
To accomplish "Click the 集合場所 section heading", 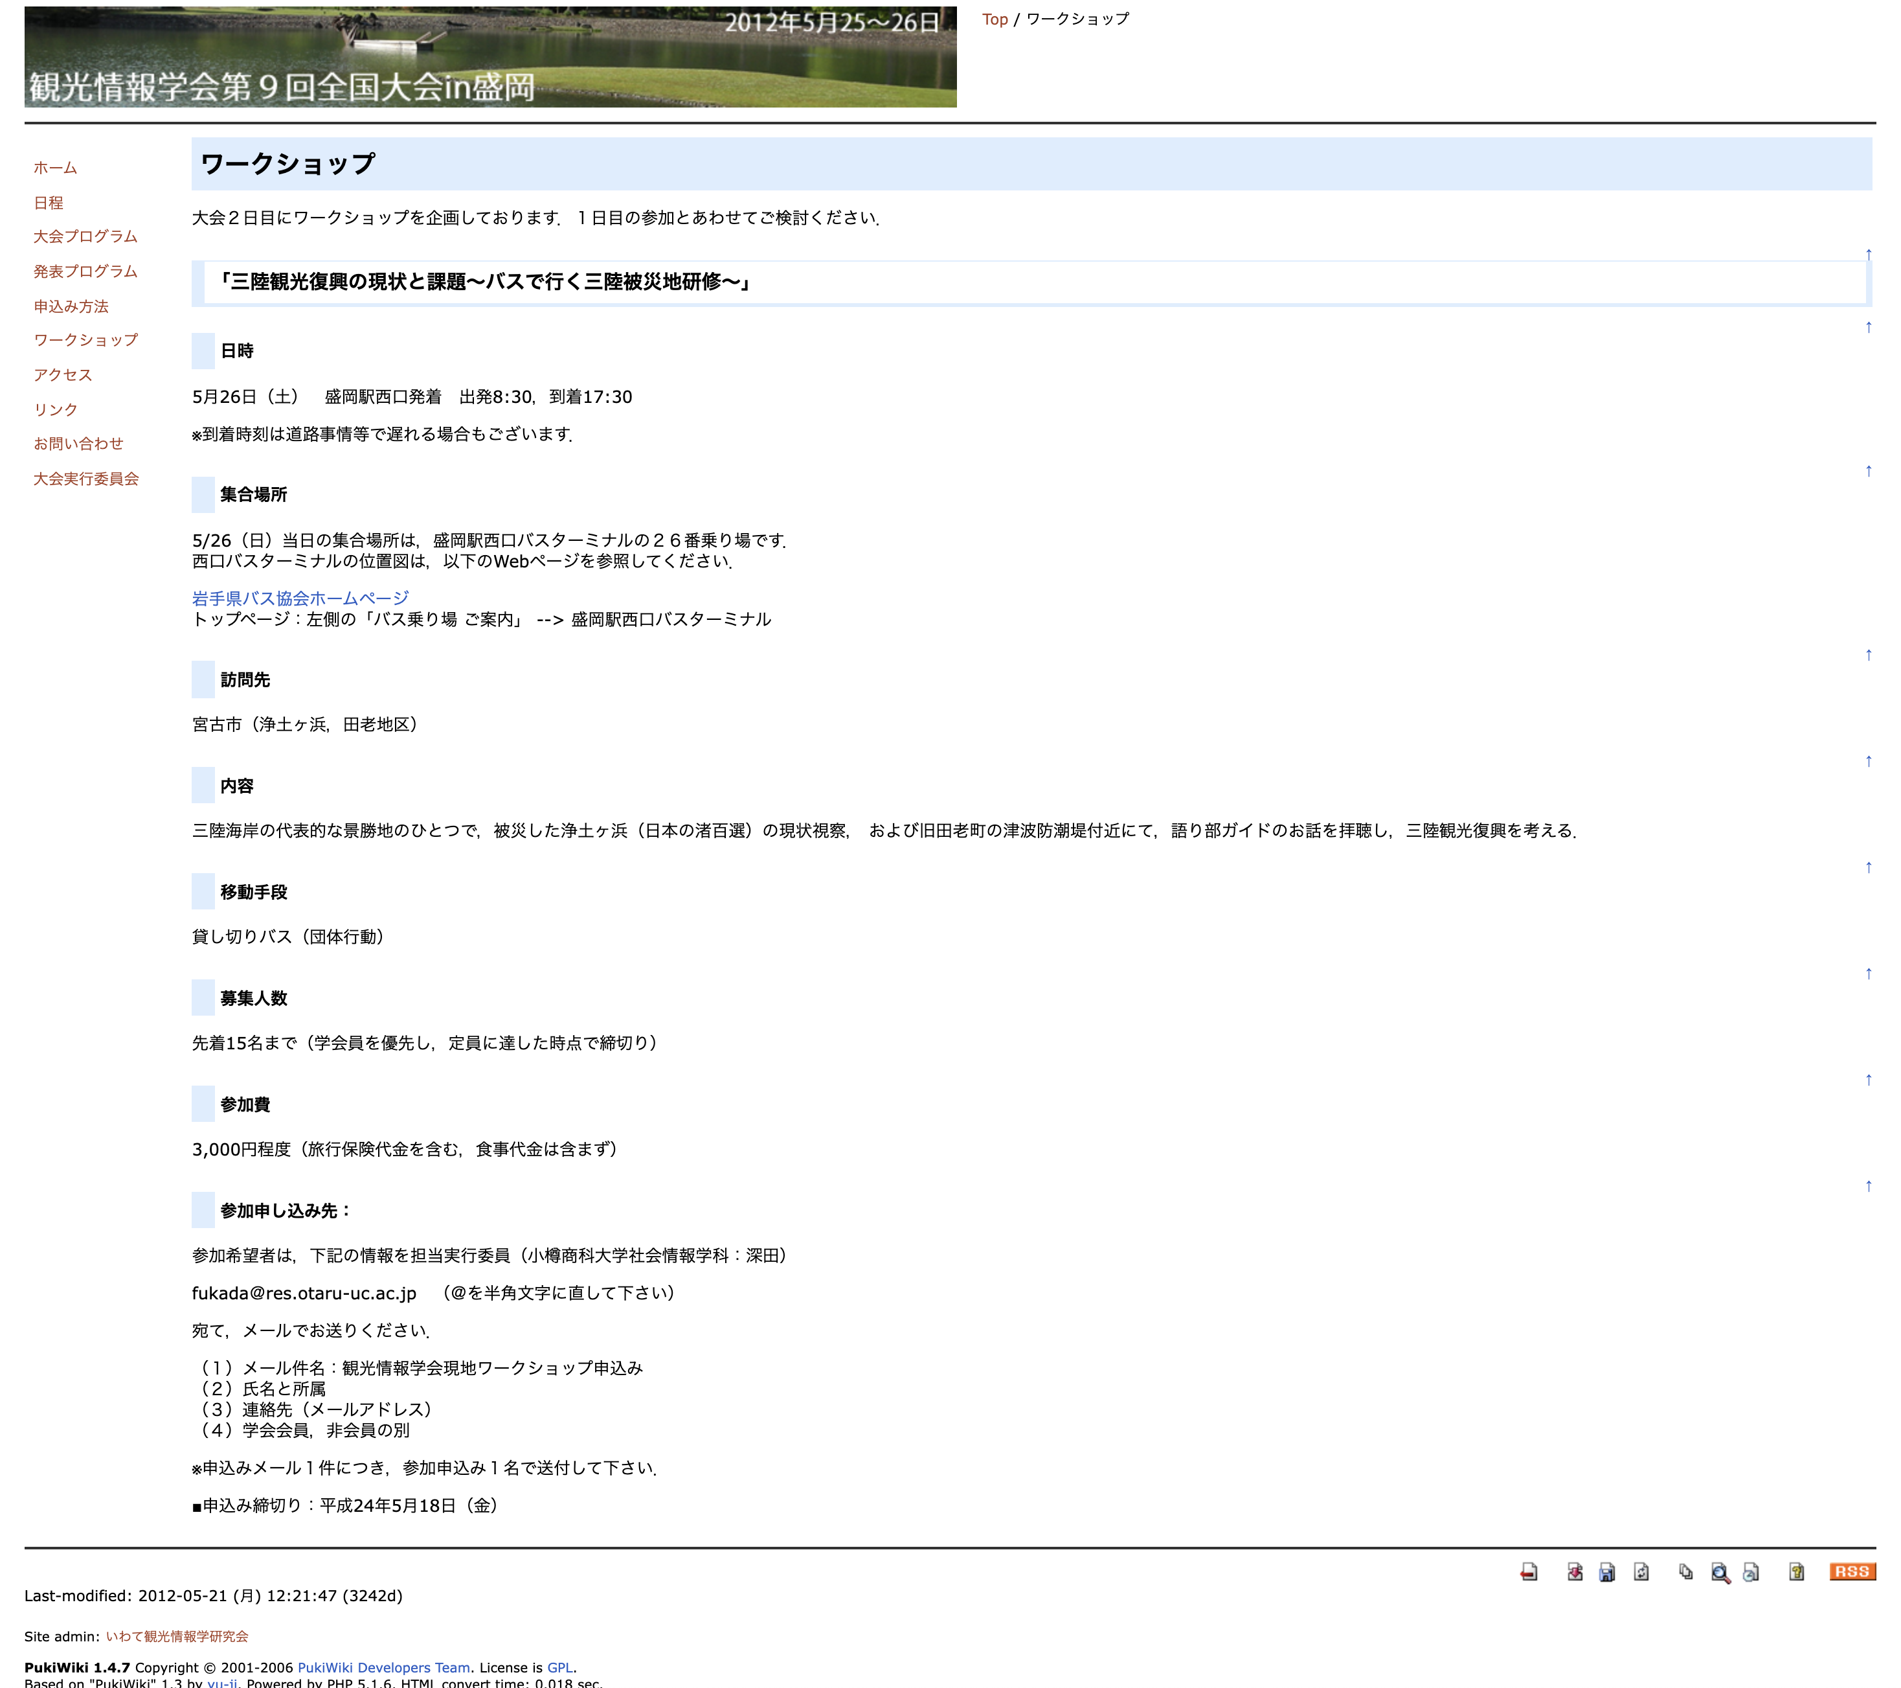I will (x=253, y=494).
